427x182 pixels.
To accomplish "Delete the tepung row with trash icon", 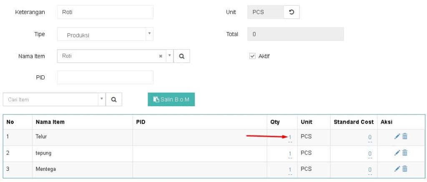I will pos(404,153).
